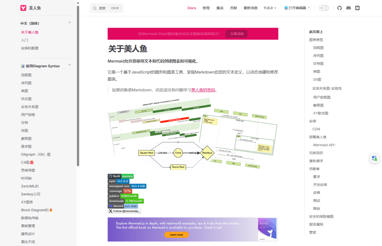Open ZenUML的 in sidebar
Image resolution: width=382 pixels, height=246 pixels.
tap(30, 186)
